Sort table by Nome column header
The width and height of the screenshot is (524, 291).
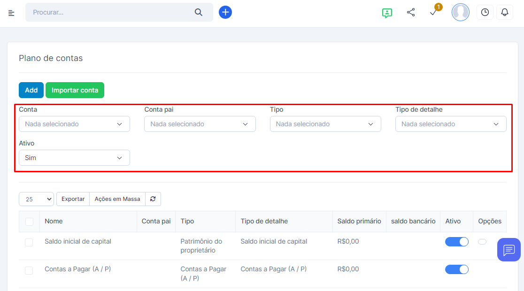54,221
